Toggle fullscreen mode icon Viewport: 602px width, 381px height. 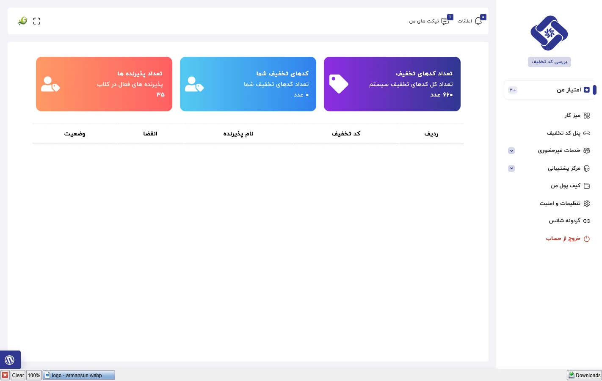tap(37, 21)
